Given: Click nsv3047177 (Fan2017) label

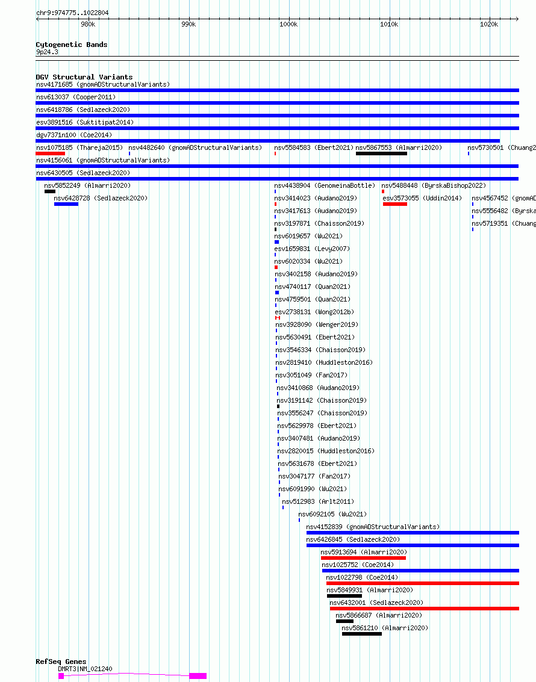Looking at the screenshot, I should pyautogui.click(x=314, y=476).
